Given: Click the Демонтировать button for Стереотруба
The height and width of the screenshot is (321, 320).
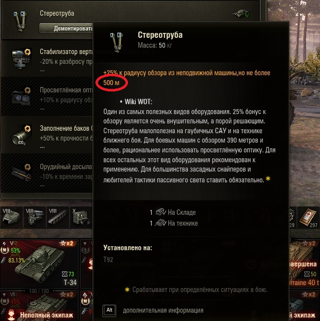Looking at the screenshot, I should pyautogui.click(x=66, y=28).
